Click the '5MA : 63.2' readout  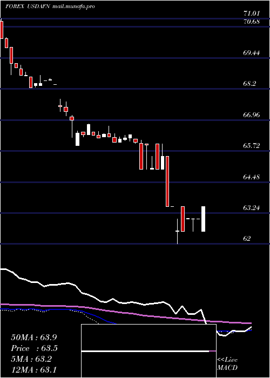click(x=31, y=359)
